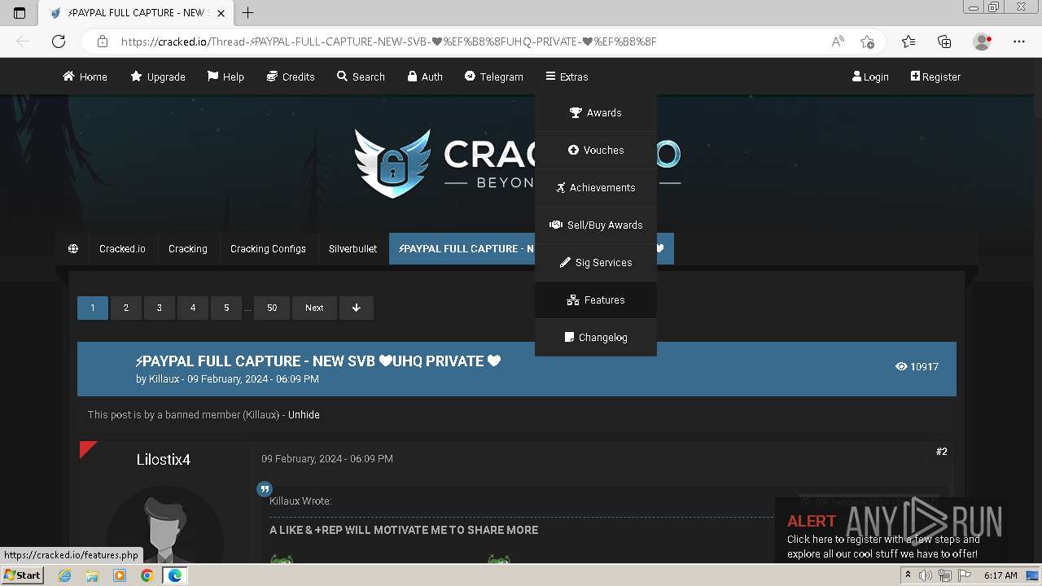Go to Cracking breadcrumb
The image size is (1042, 586).
click(x=188, y=249)
